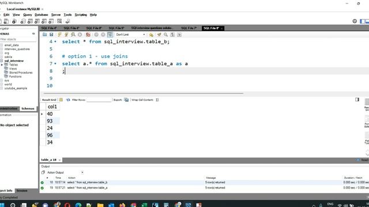Open the Database menu

41,15
